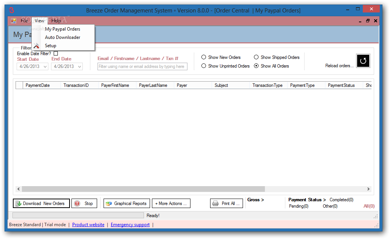
Task: Sort by PayerLastName column header
Action: click(155, 85)
